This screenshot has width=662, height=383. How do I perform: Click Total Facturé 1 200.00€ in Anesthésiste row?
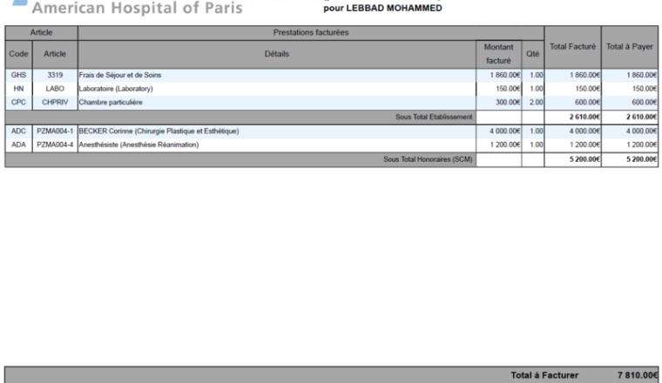click(x=584, y=144)
